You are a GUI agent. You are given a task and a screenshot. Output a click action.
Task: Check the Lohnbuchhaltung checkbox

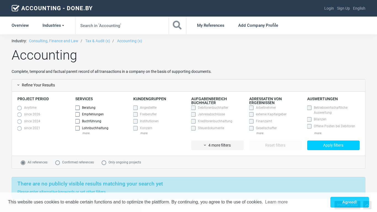point(78,128)
